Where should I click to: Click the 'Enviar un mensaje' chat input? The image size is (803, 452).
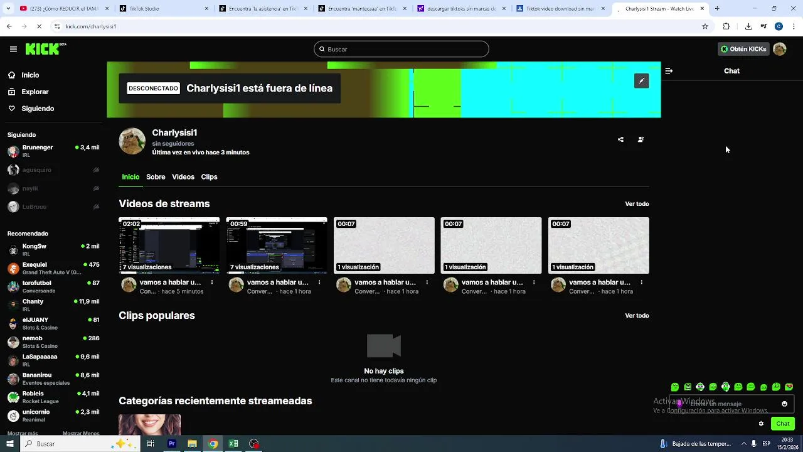click(731, 404)
